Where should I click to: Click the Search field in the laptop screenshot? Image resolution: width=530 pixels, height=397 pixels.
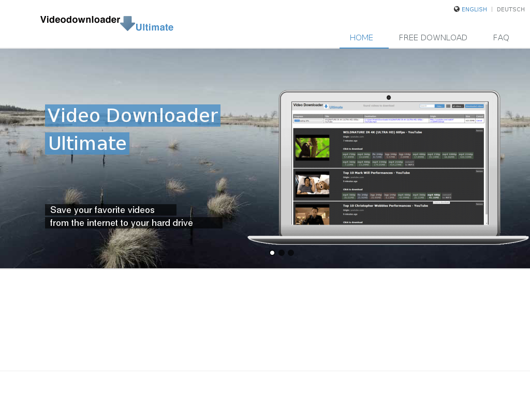click(426, 106)
